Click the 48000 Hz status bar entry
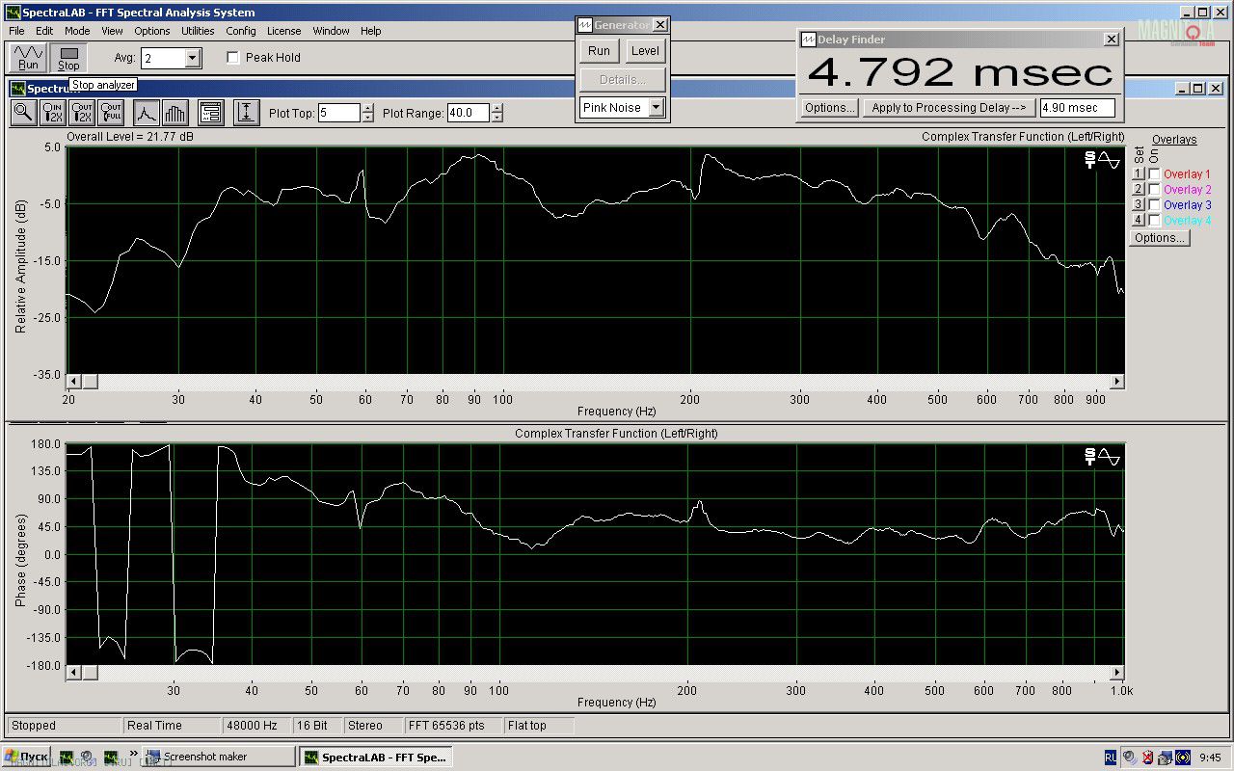The height and width of the screenshot is (771, 1234). pos(255,726)
